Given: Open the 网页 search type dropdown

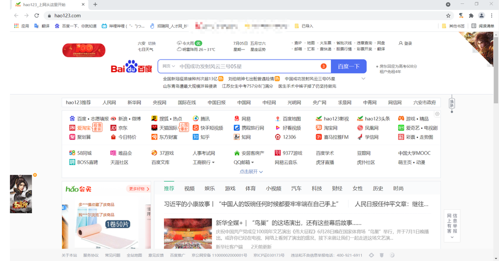Looking at the screenshot, I should coord(169,66).
